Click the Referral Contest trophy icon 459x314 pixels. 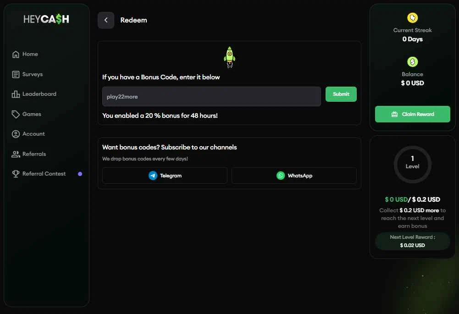point(16,174)
